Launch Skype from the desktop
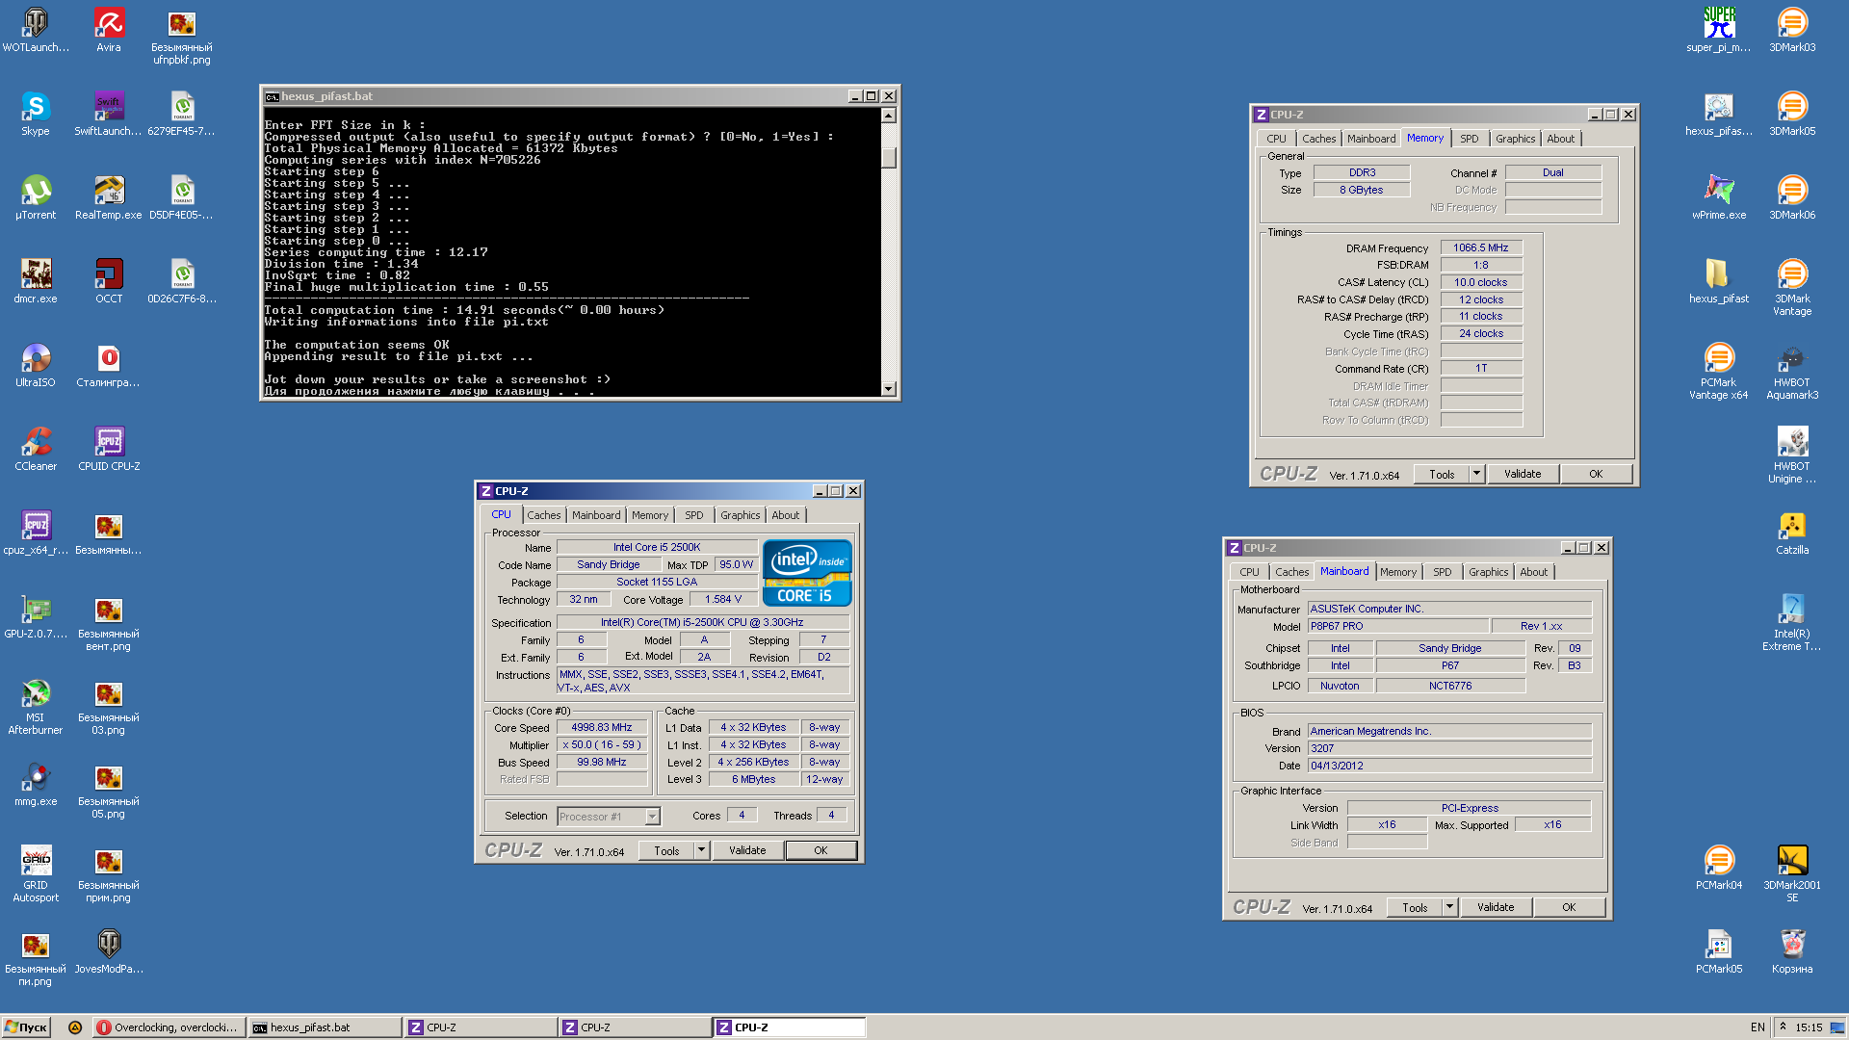 pyautogui.click(x=36, y=114)
